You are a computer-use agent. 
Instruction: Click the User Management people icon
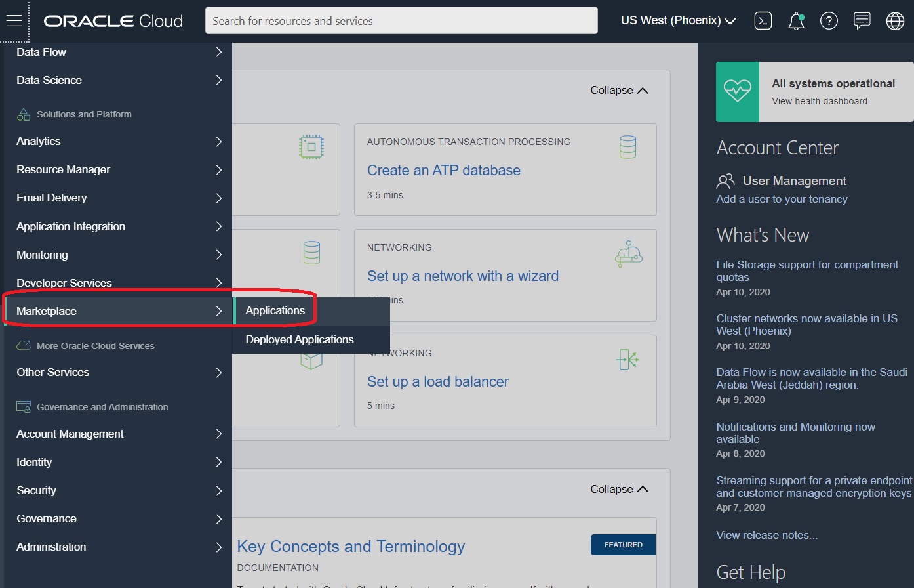pos(726,180)
